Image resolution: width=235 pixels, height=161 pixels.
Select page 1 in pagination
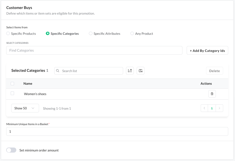(212, 108)
